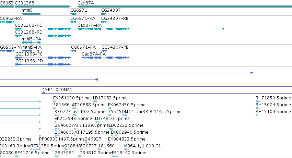Select feature labeled 346927
Screen dimensions: 292x158
[x=93, y=139]
